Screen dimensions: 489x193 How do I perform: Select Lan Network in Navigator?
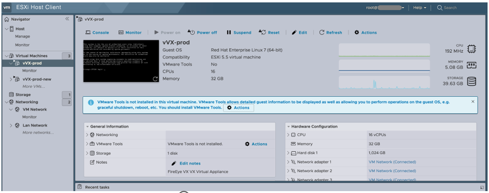click(x=35, y=125)
